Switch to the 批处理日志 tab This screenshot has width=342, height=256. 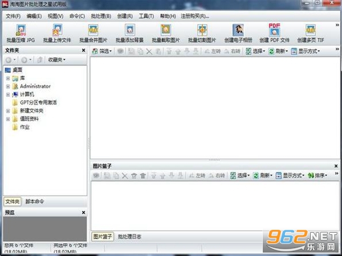click(129, 237)
